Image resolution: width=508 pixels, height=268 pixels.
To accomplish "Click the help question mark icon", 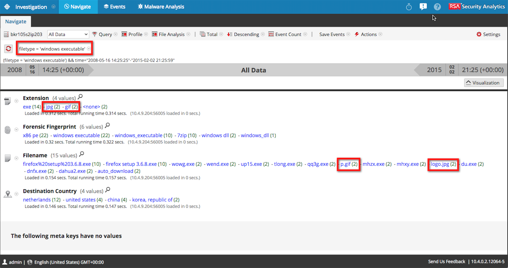I will click(437, 7).
